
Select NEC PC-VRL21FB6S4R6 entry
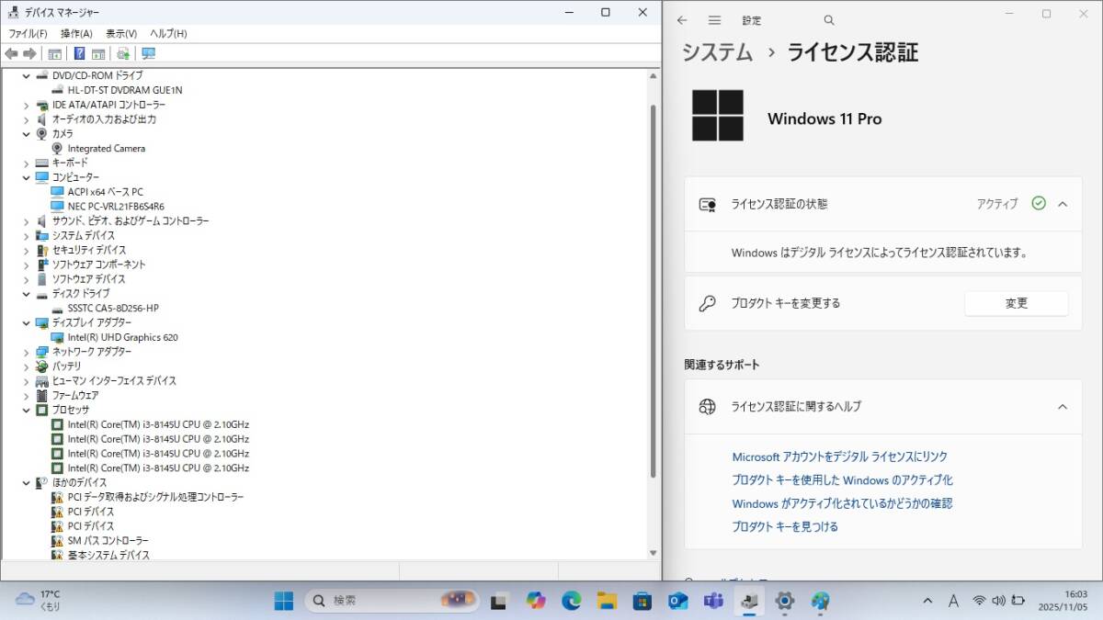116,207
